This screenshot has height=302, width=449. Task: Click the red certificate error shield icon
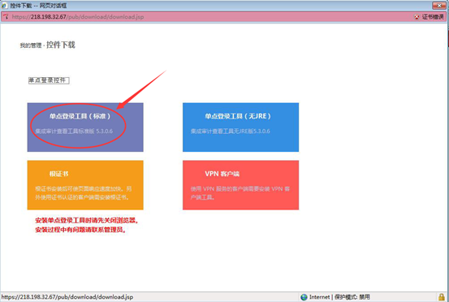click(417, 17)
